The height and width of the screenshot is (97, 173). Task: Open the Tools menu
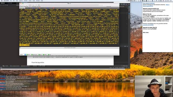[x=34, y=1]
